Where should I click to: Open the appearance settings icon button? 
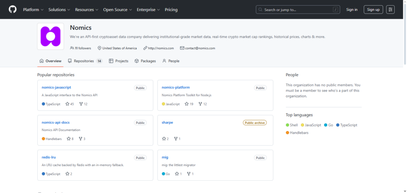[390, 10]
